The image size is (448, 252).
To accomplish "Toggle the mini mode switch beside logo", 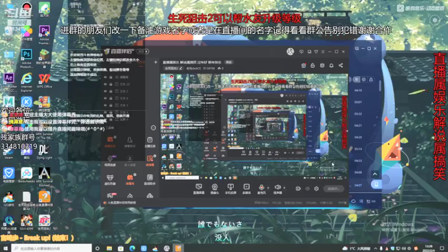I will point(143,52).
